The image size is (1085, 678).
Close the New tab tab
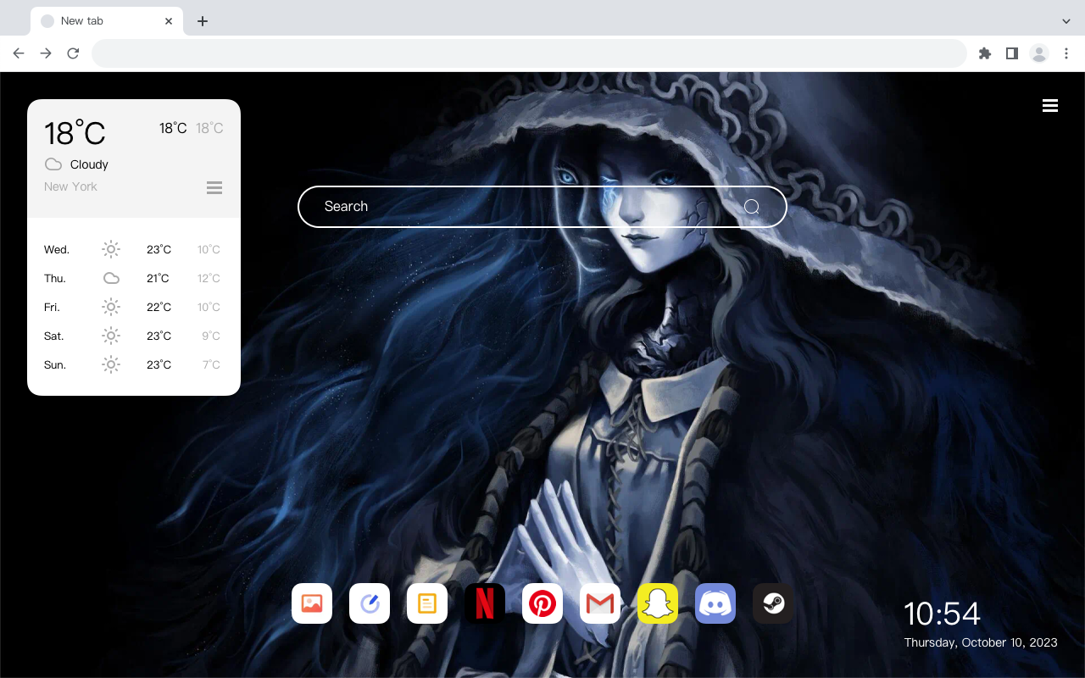tap(169, 21)
